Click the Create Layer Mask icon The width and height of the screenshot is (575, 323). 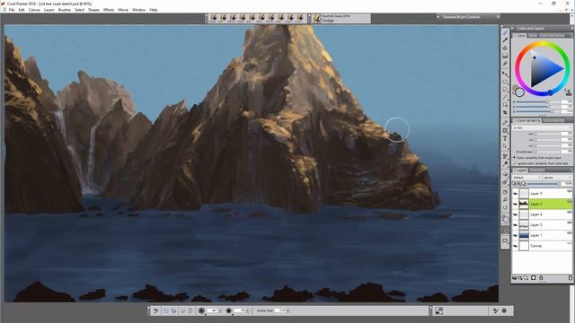click(534, 278)
